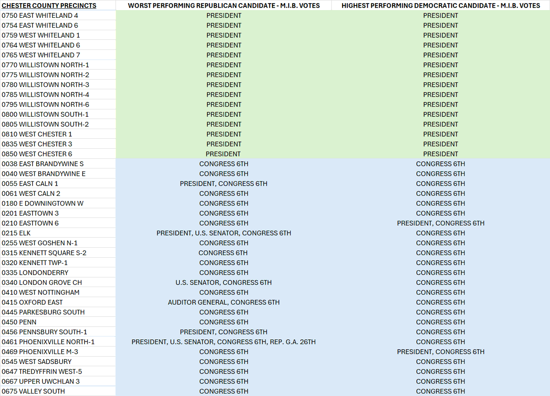This screenshot has height=396, width=550.
Task: Click the 0675 VALLEY SOUTH cell
Action: [58, 391]
